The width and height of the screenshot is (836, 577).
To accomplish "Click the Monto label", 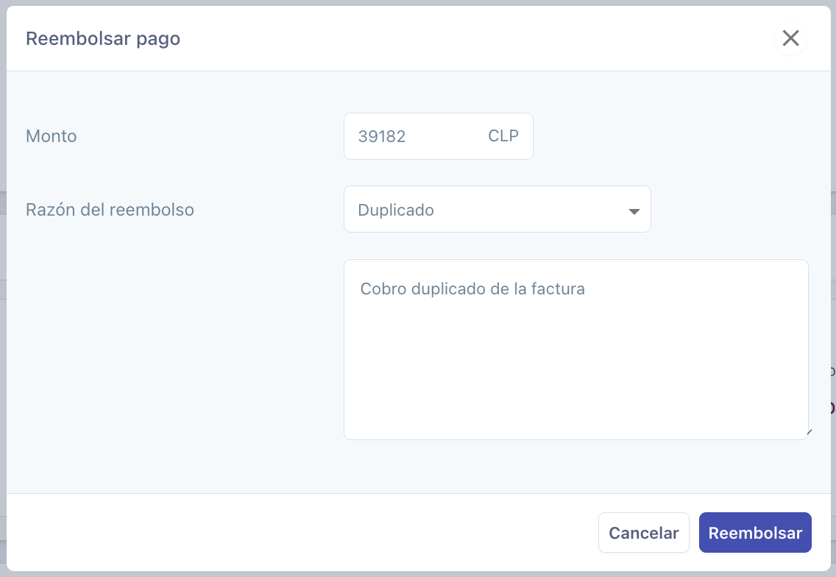I will pyautogui.click(x=52, y=136).
